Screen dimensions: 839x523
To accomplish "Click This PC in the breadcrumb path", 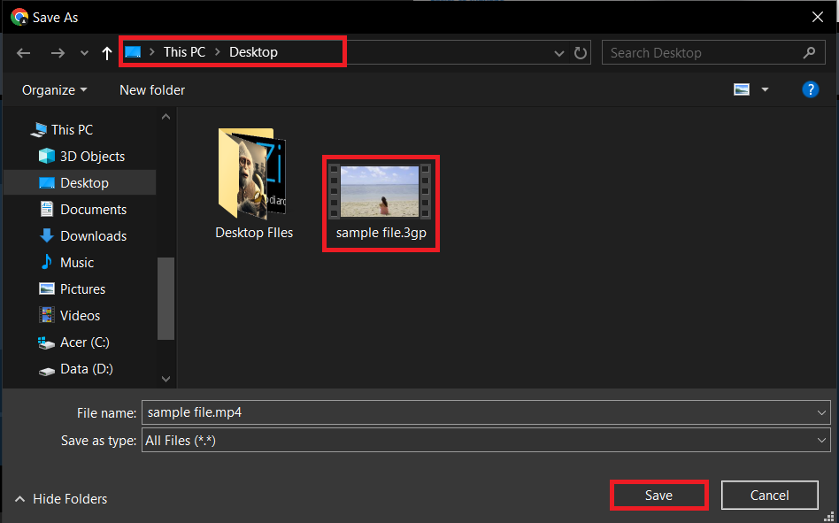I will coord(183,51).
